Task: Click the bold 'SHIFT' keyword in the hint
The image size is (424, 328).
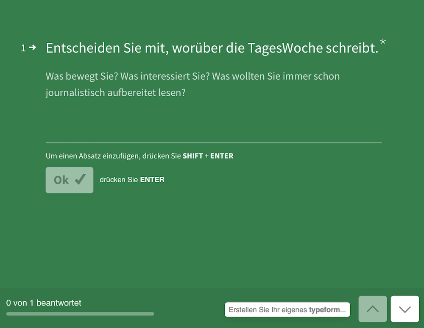Action: 193,156
